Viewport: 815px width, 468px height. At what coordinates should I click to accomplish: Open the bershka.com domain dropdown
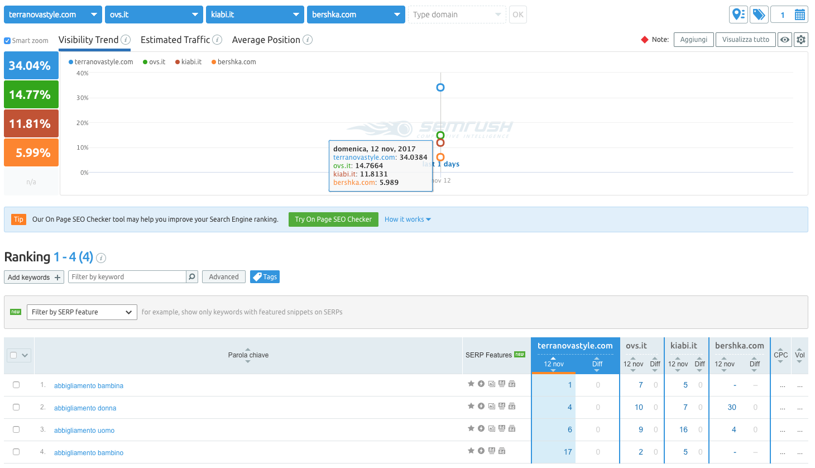(x=356, y=15)
